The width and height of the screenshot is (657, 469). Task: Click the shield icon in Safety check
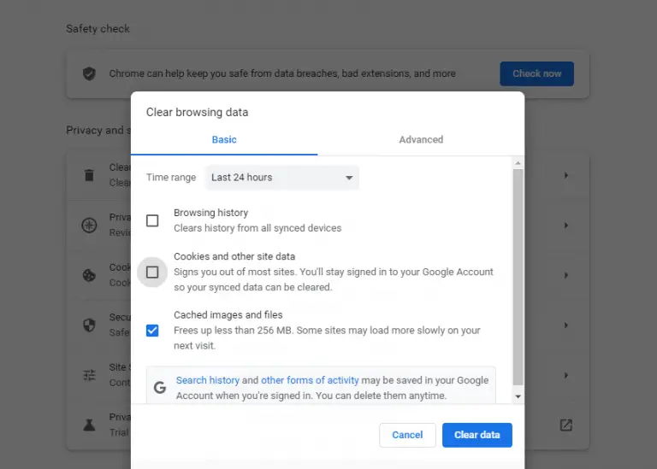pos(89,73)
